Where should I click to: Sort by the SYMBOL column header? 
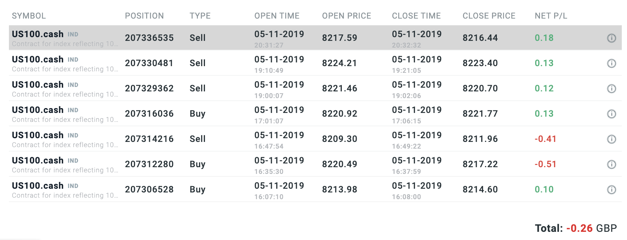pos(29,16)
